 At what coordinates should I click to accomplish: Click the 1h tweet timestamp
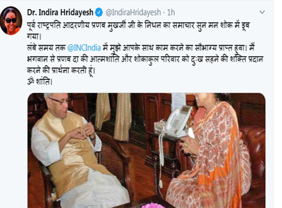[x=171, y=13]
